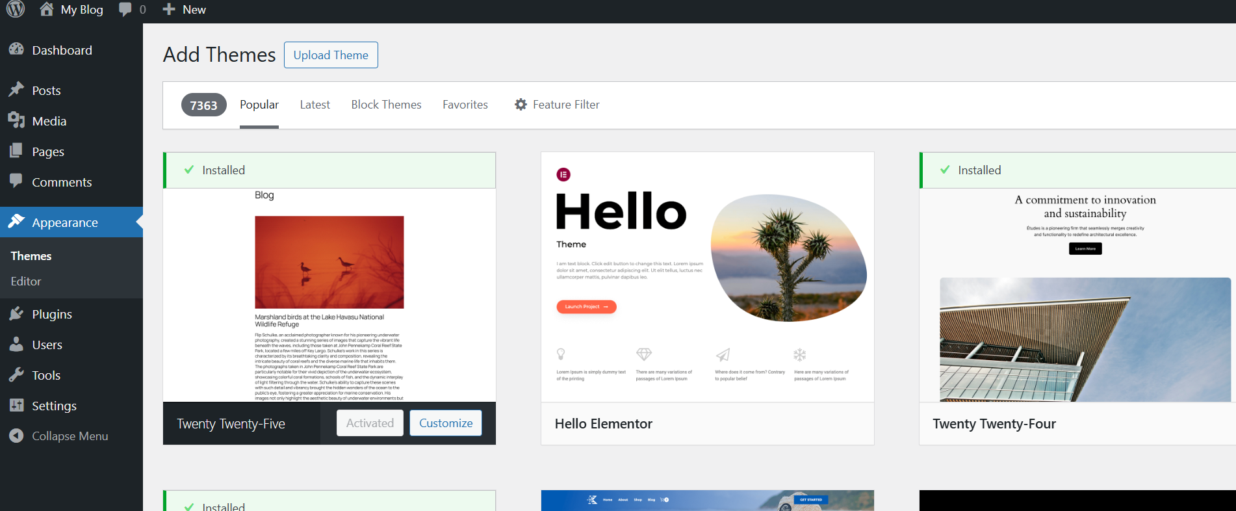The image size is (1236, 511).
Task: Click the Customize button for Twenty Twenty-Five
Action: tap(446, 423)
